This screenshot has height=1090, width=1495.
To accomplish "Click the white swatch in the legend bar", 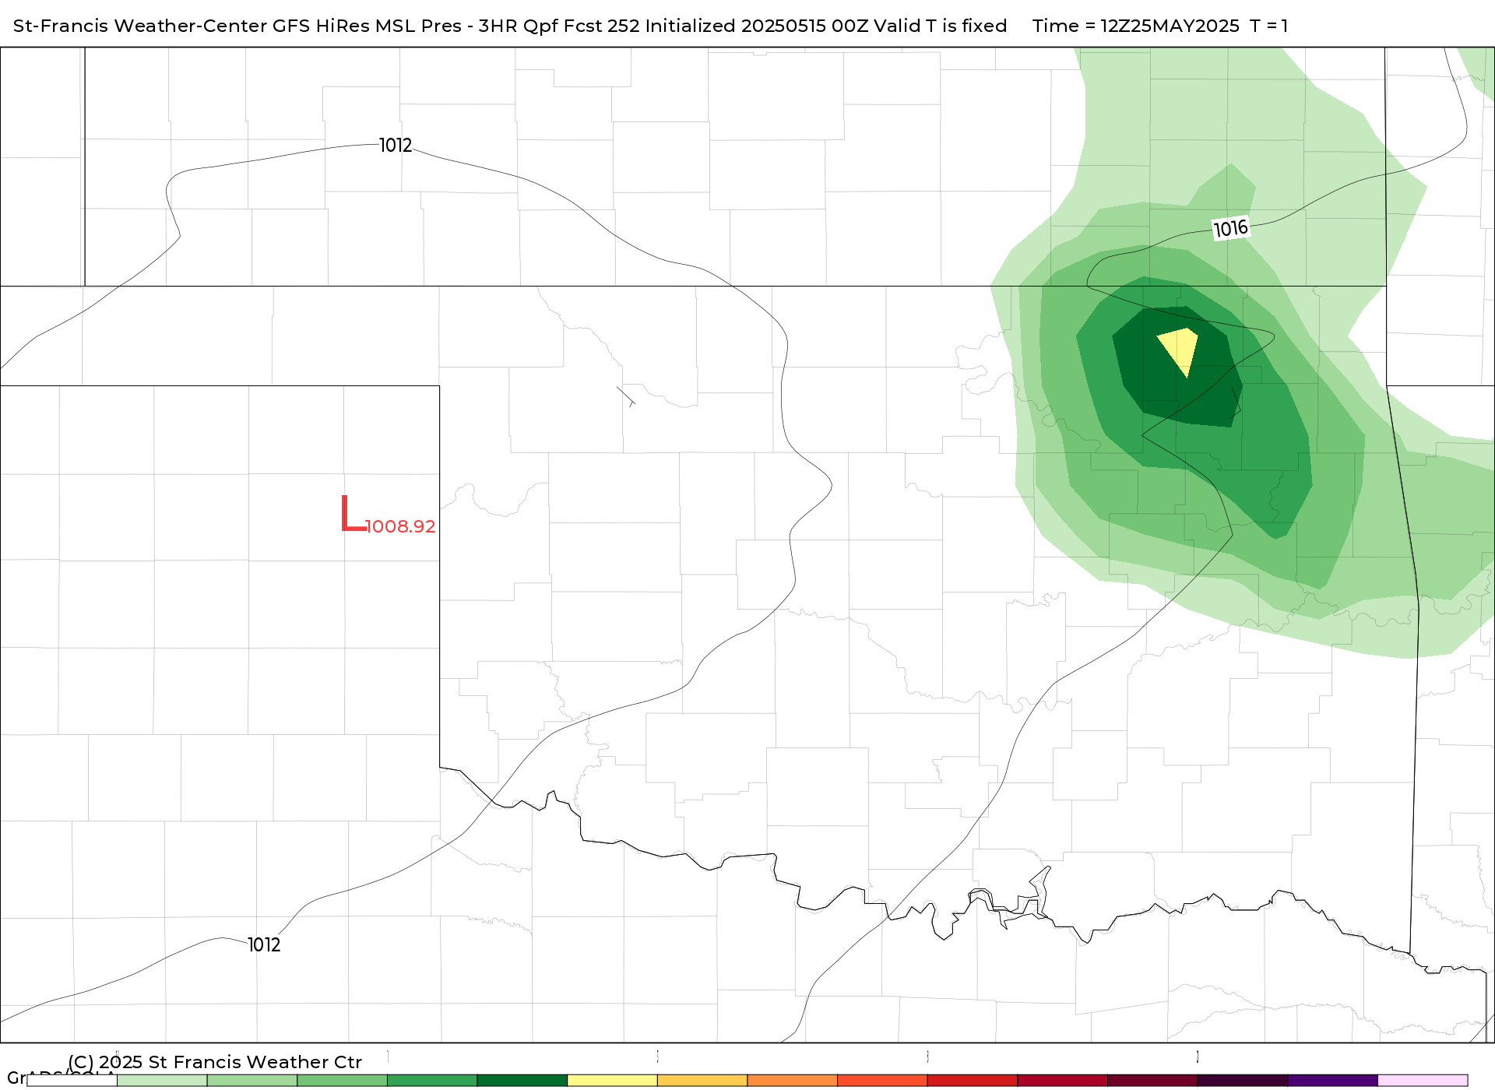I will click(x=72, y=1081).
